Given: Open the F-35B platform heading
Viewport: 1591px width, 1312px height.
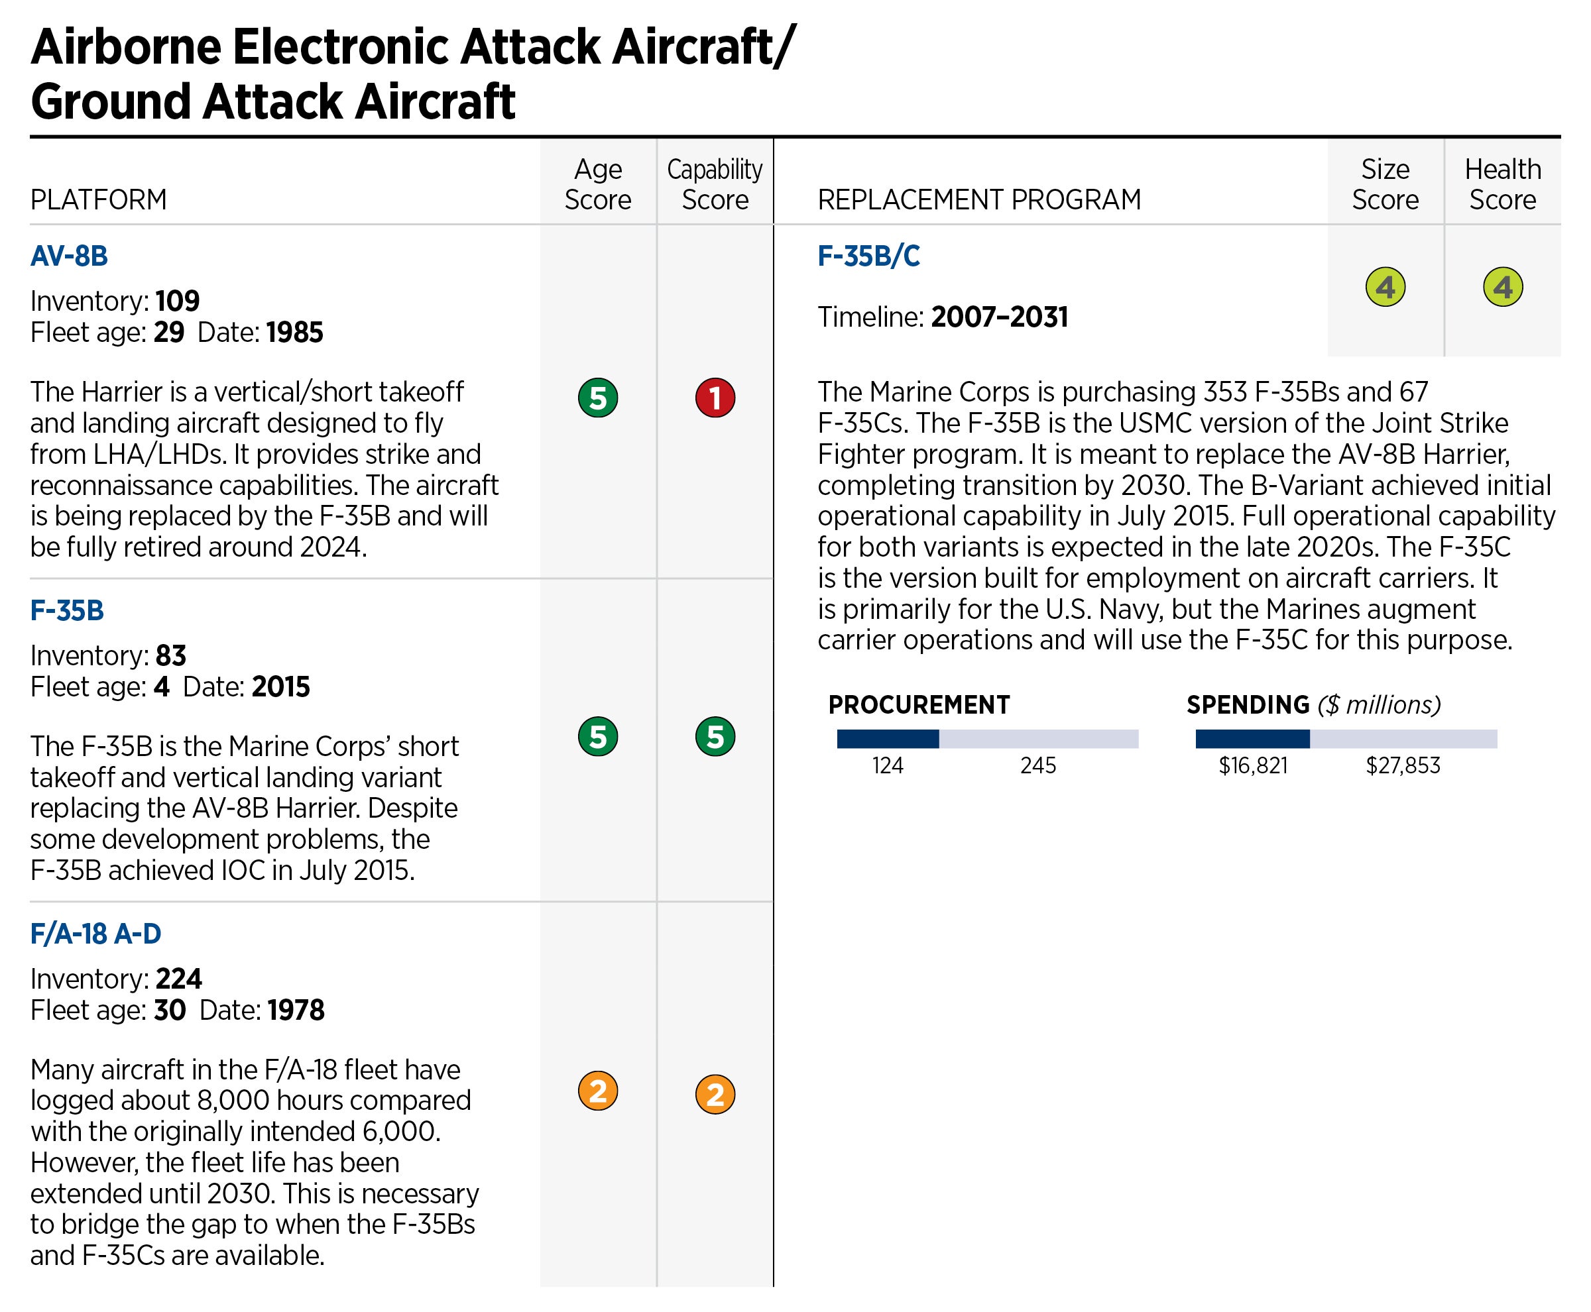Looking at the screenshot, I should (66, 610).
